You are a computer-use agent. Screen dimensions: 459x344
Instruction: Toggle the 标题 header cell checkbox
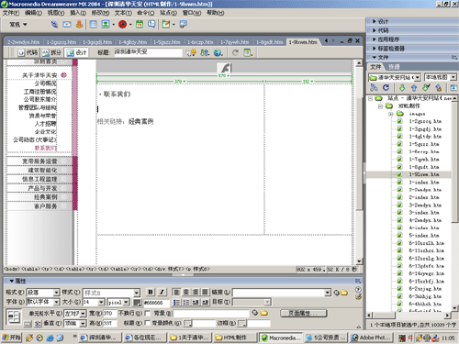[148, 323]
